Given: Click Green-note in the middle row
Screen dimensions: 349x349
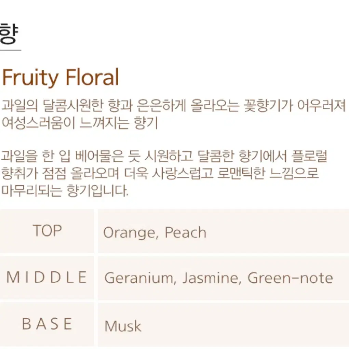Looking at the screenshot, I should (x=290, y=278).
